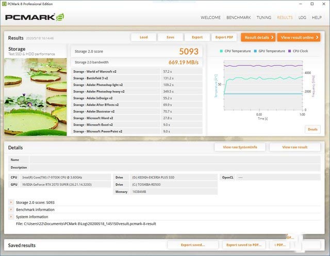
Task: Select the bandwidth value 669.19 MB/s
Action: click(184, 62)
